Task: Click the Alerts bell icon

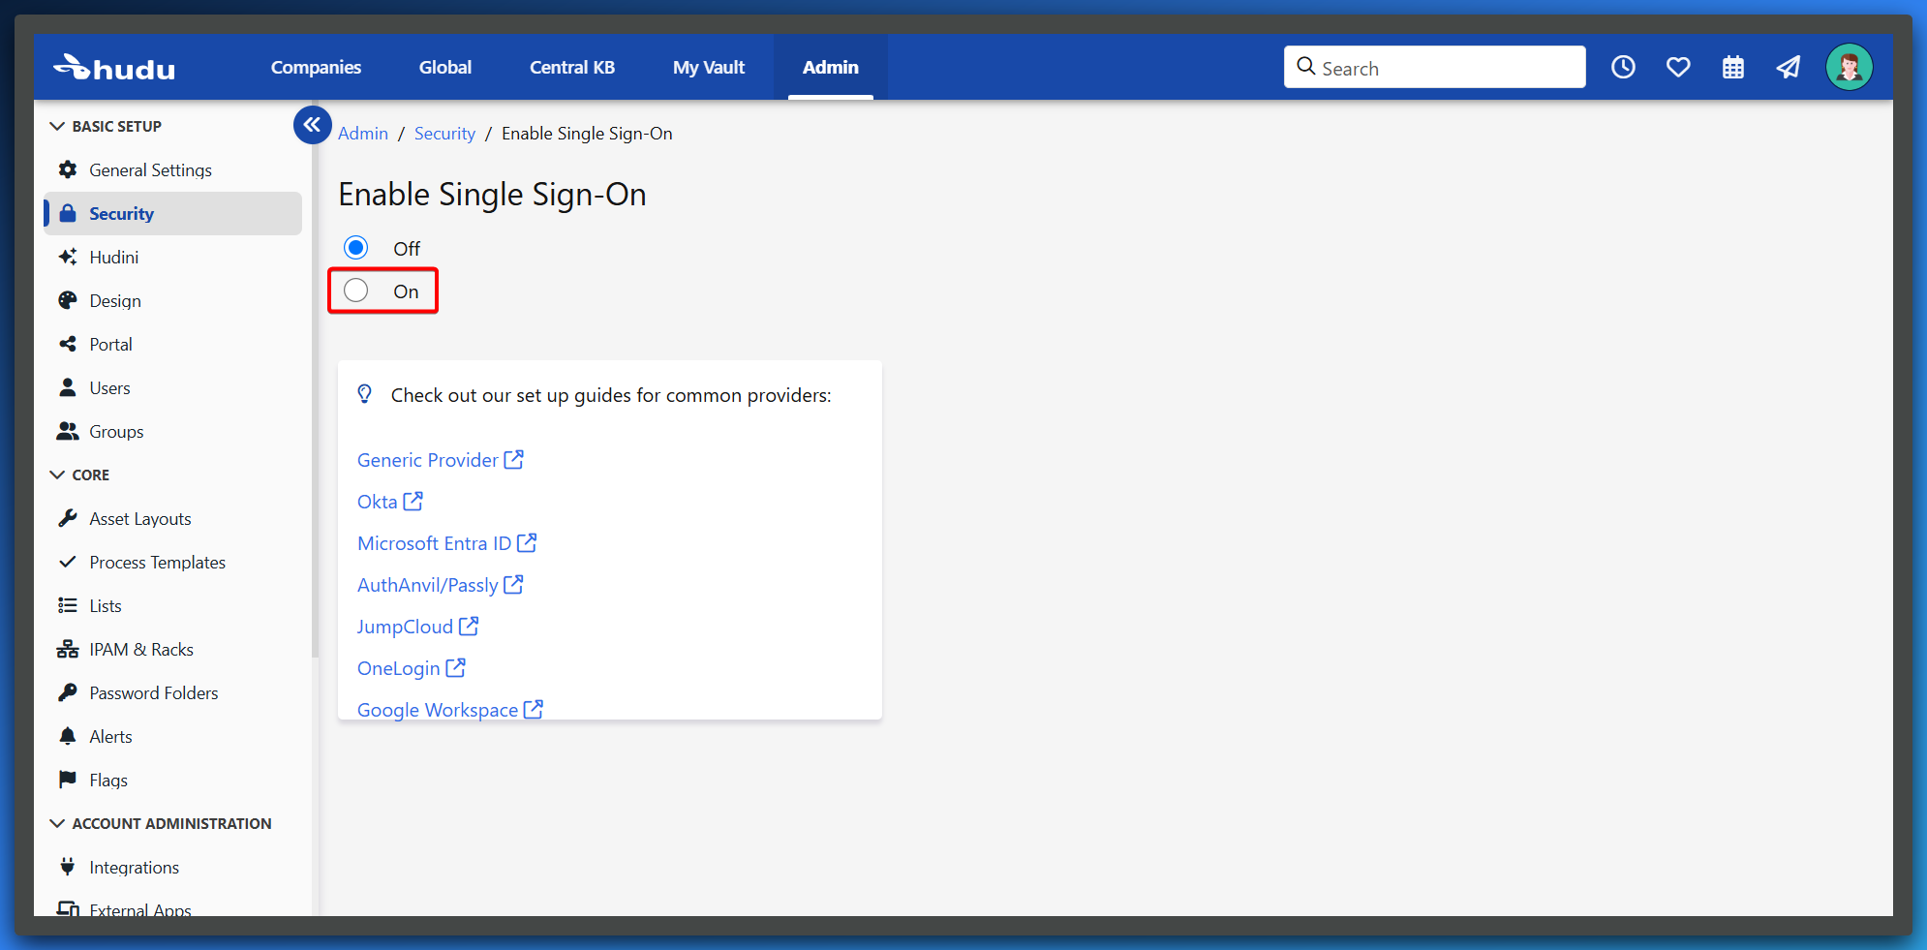Action: coord(68,736)
